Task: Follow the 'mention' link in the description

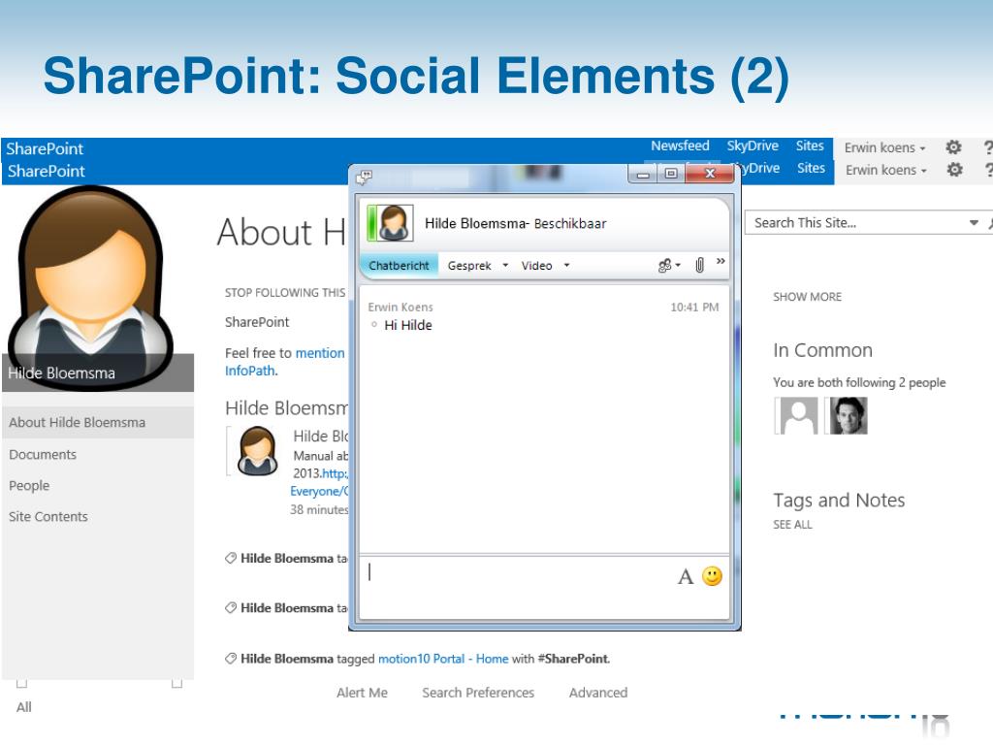Action: coord(320,353)
